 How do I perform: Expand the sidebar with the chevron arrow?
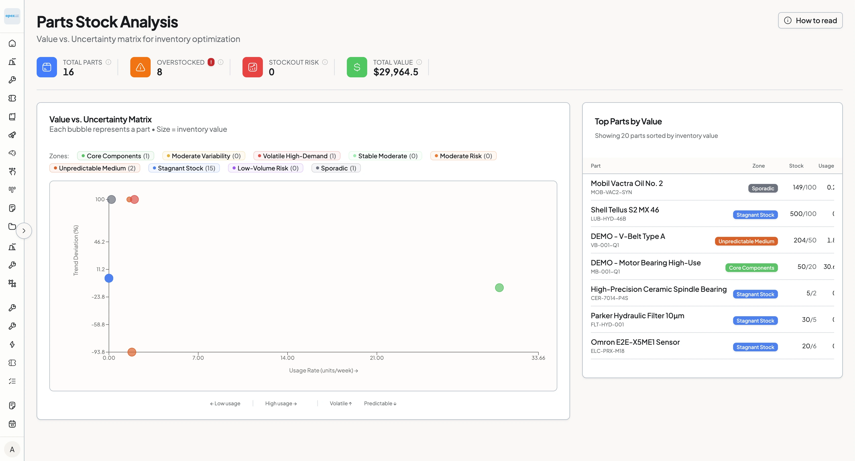(24, 231)
